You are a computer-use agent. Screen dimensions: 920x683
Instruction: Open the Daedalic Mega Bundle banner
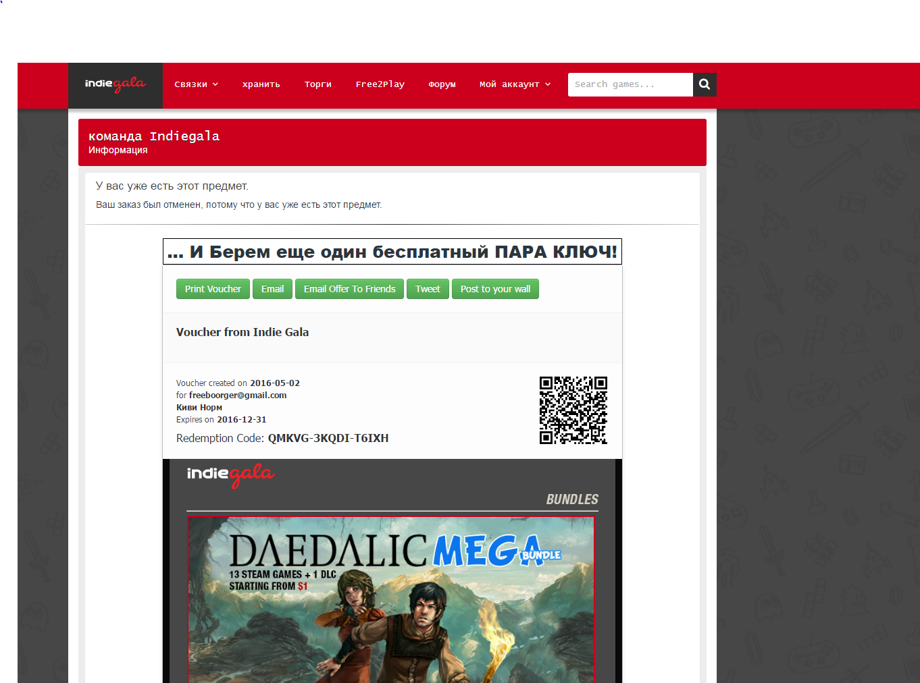click(391, 599)
